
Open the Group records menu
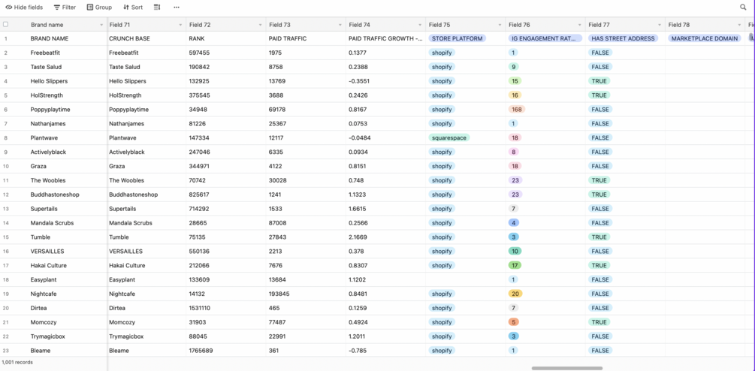[x=99, y=8]
